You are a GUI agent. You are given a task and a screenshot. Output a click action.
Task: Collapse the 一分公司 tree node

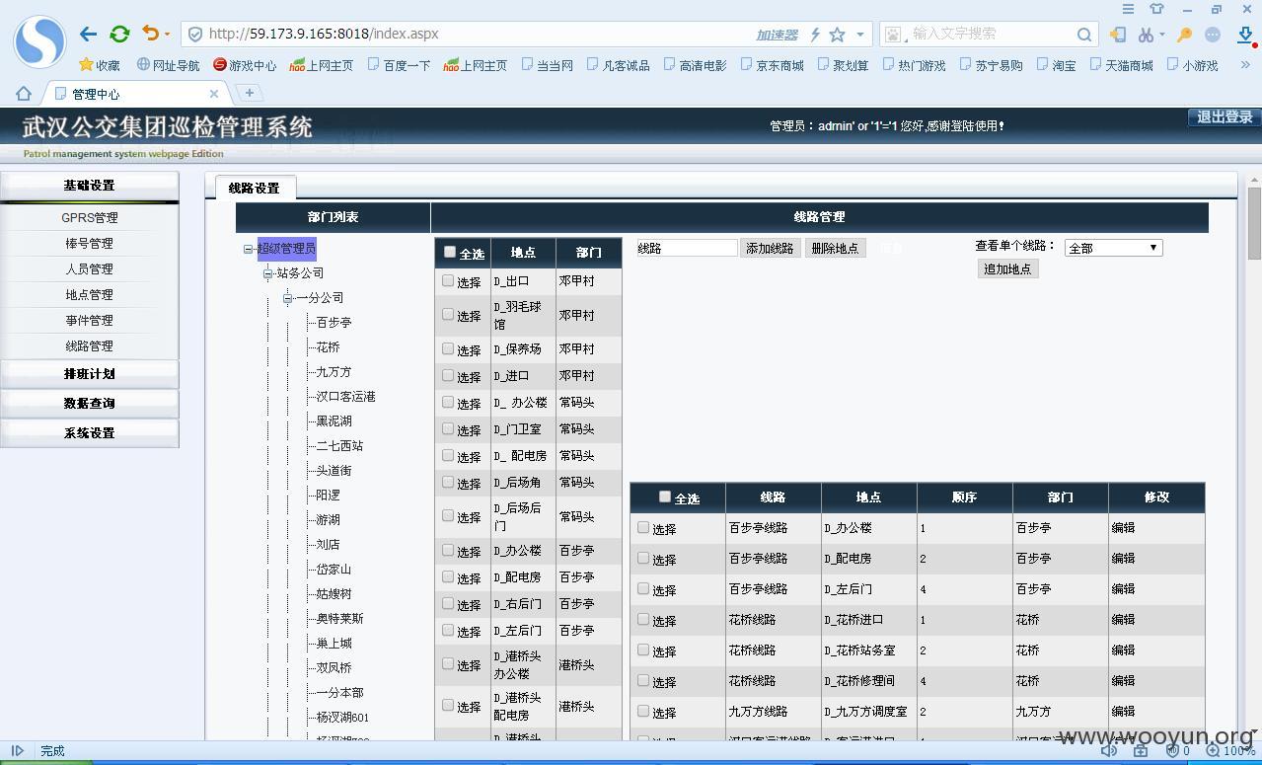click(x=287, y=298)
